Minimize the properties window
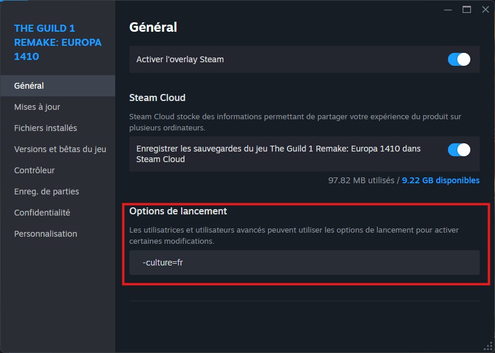The height and width of the screenshot is (353, 495). tap(447, 10)
